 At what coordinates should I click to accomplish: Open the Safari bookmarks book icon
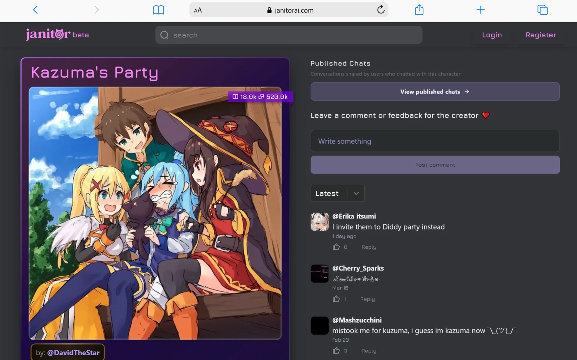158,10
